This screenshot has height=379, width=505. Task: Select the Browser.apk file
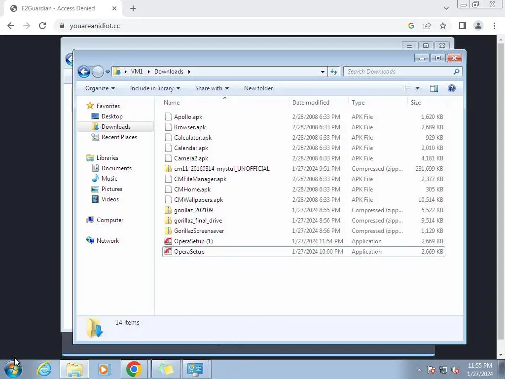pyautogui.click(x=190, y=127)
